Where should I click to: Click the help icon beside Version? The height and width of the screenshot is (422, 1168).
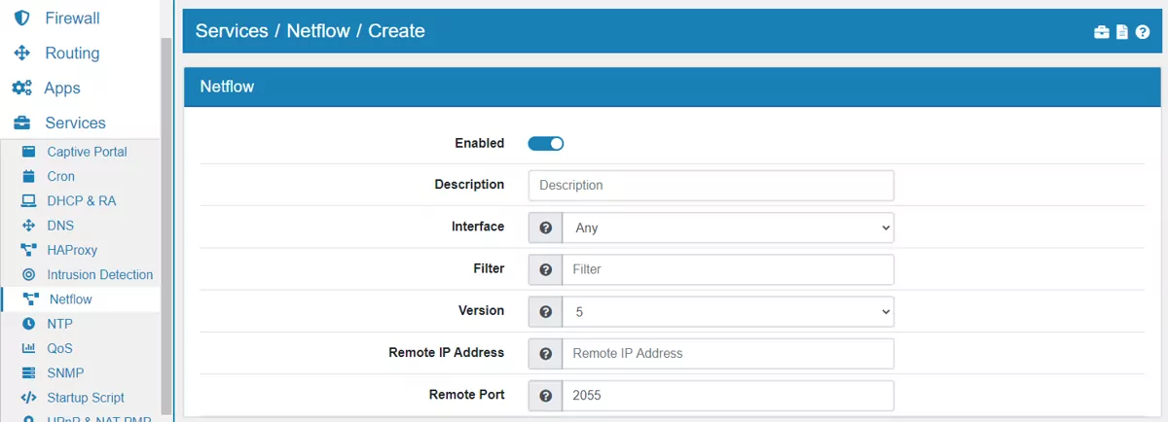pyautogui.click(x=546, y=312)
